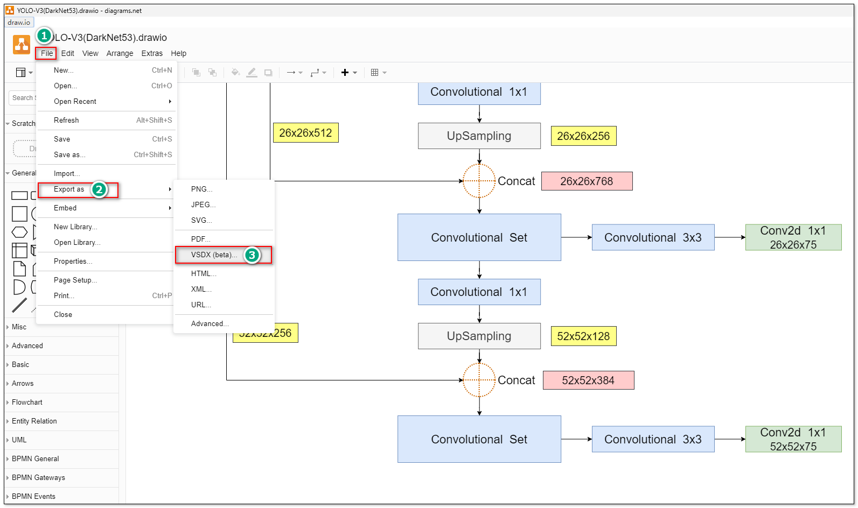Export the diagram as PDF...
The image size is (858, 508).
(224, 239)
